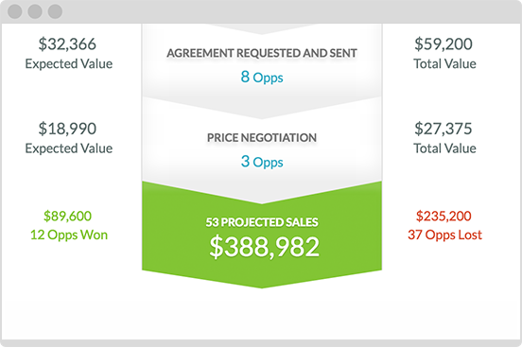Click the $388,982 projected sales amount
Viewport: 522px width, 348px height.
[x=265, y=247]
